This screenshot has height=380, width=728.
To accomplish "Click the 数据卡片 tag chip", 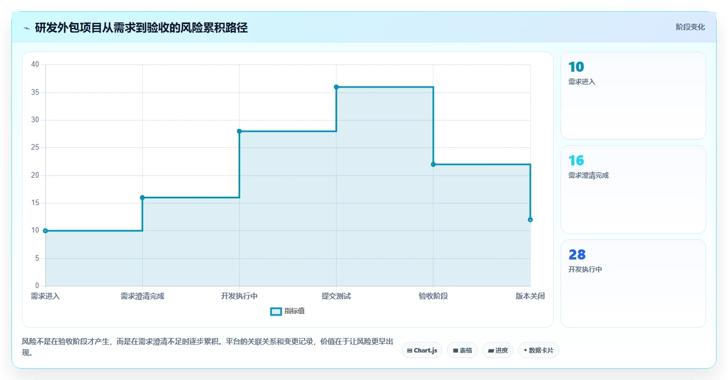I will pyautogui.click(x=538, y=350).
